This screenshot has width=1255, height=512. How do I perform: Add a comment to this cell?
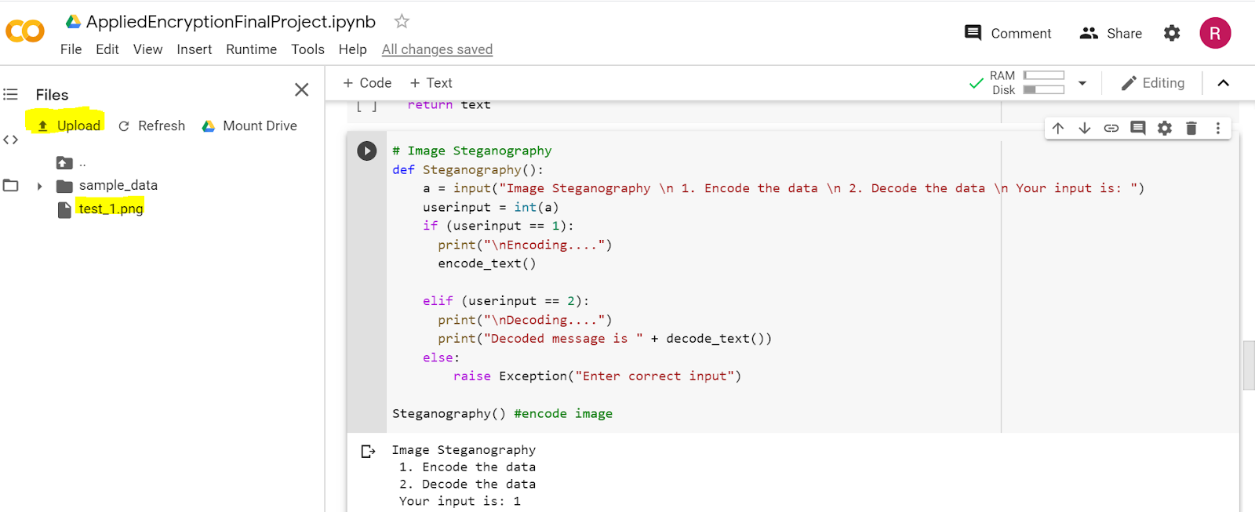pos(1138,128)
